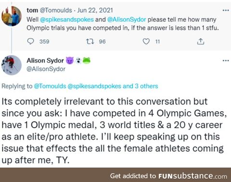Viewport: 231px width, 182px height.
Task: Click the @AlisonSydor handle under name
Action: (x=46, y=69)
